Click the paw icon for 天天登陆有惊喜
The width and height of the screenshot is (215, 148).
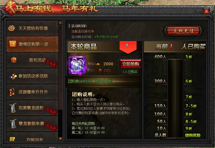(x=12, y=28)
